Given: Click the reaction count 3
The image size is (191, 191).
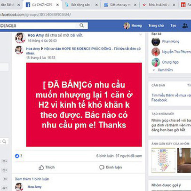Looking at the screenshot, I should 21,156.
